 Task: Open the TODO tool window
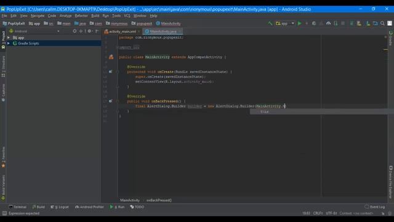(137, 207)
